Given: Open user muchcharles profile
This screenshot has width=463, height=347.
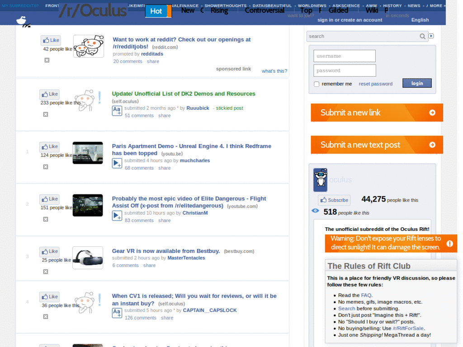Looking at the screenshot, I should (x=195, y=160).
